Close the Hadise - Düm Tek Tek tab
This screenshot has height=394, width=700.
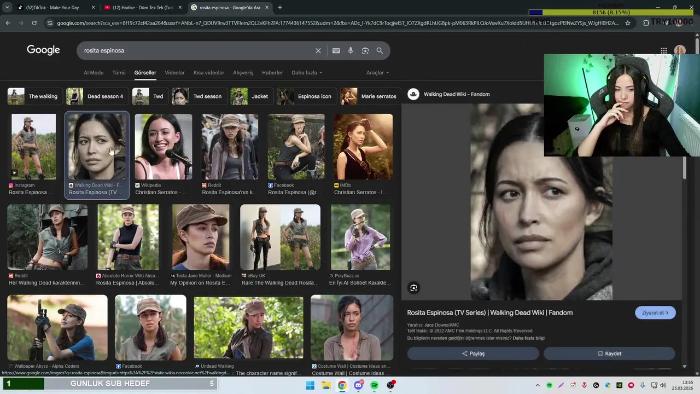coord(180,8)
